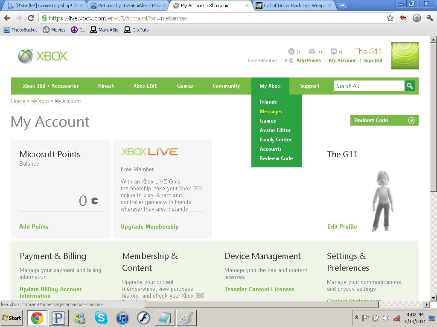Open Update Billing Account Information link

[50, 293]
